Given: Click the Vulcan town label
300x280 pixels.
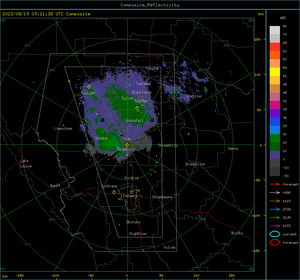Looking at the screenshot, I should 170,247.
